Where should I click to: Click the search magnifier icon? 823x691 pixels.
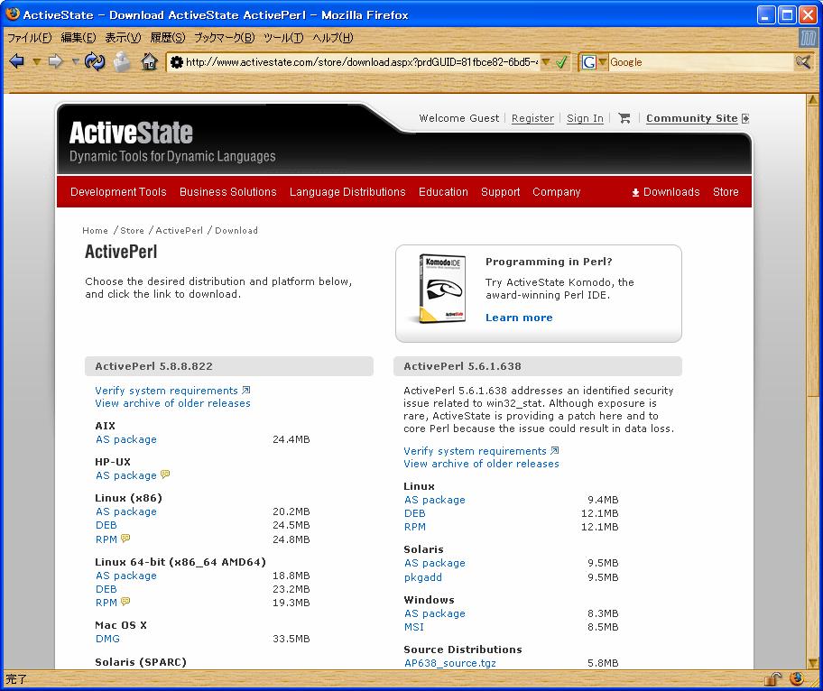802,62
